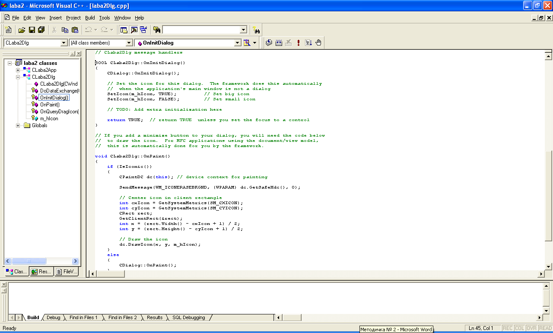Click the Window List icon
Image resolution: width=553 pixels, height=333 pixels.
coord(143,30)
